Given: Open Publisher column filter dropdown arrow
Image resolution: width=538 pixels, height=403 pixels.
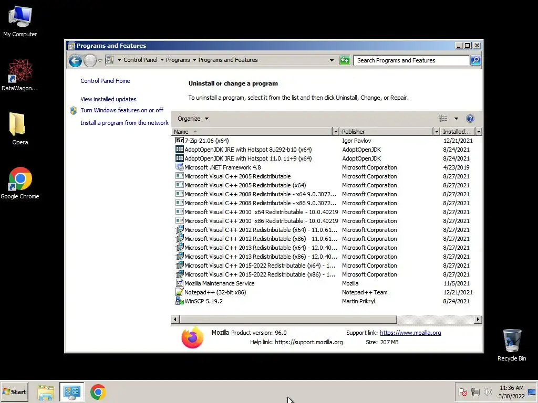Looking at the screenshot, I should pyautogui.click(x=437, y=132).
